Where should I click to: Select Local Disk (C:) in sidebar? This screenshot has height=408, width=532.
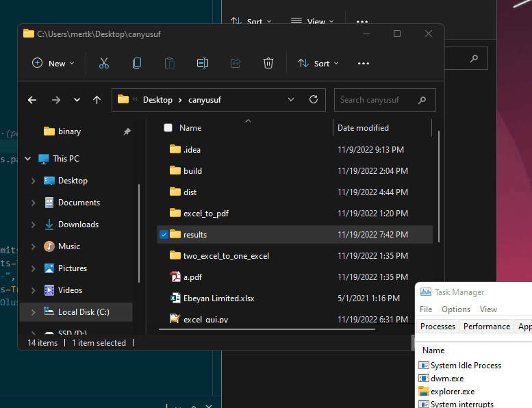click(x=83, y=312)
